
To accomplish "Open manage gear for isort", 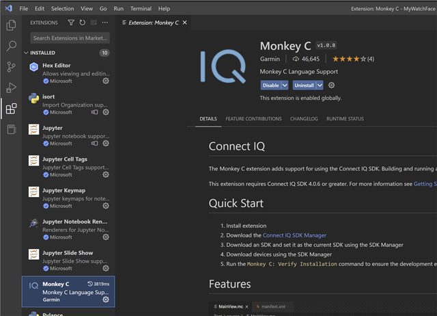I will 106,112.
